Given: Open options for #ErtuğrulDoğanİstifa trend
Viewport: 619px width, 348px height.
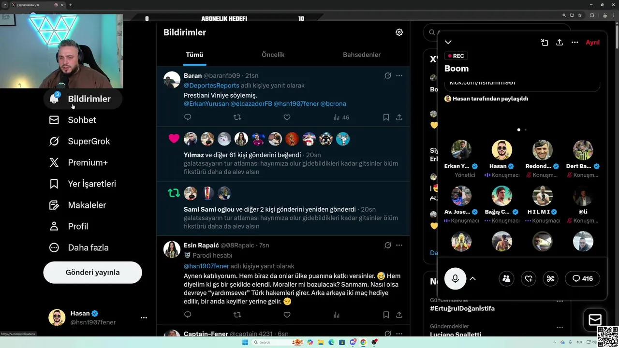Looking at the screenshot, I should (x=560, y=301).
